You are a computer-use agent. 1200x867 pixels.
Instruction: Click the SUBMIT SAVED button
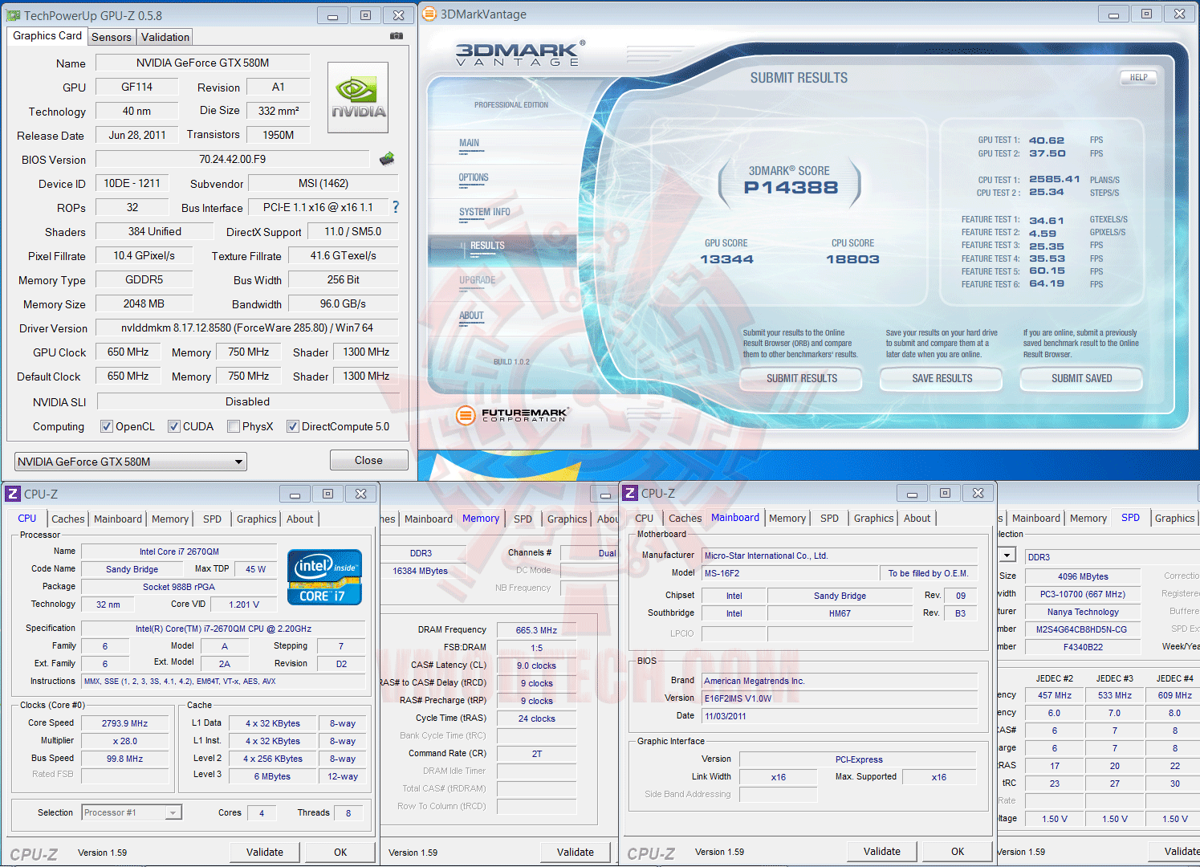coord(1082,379)
